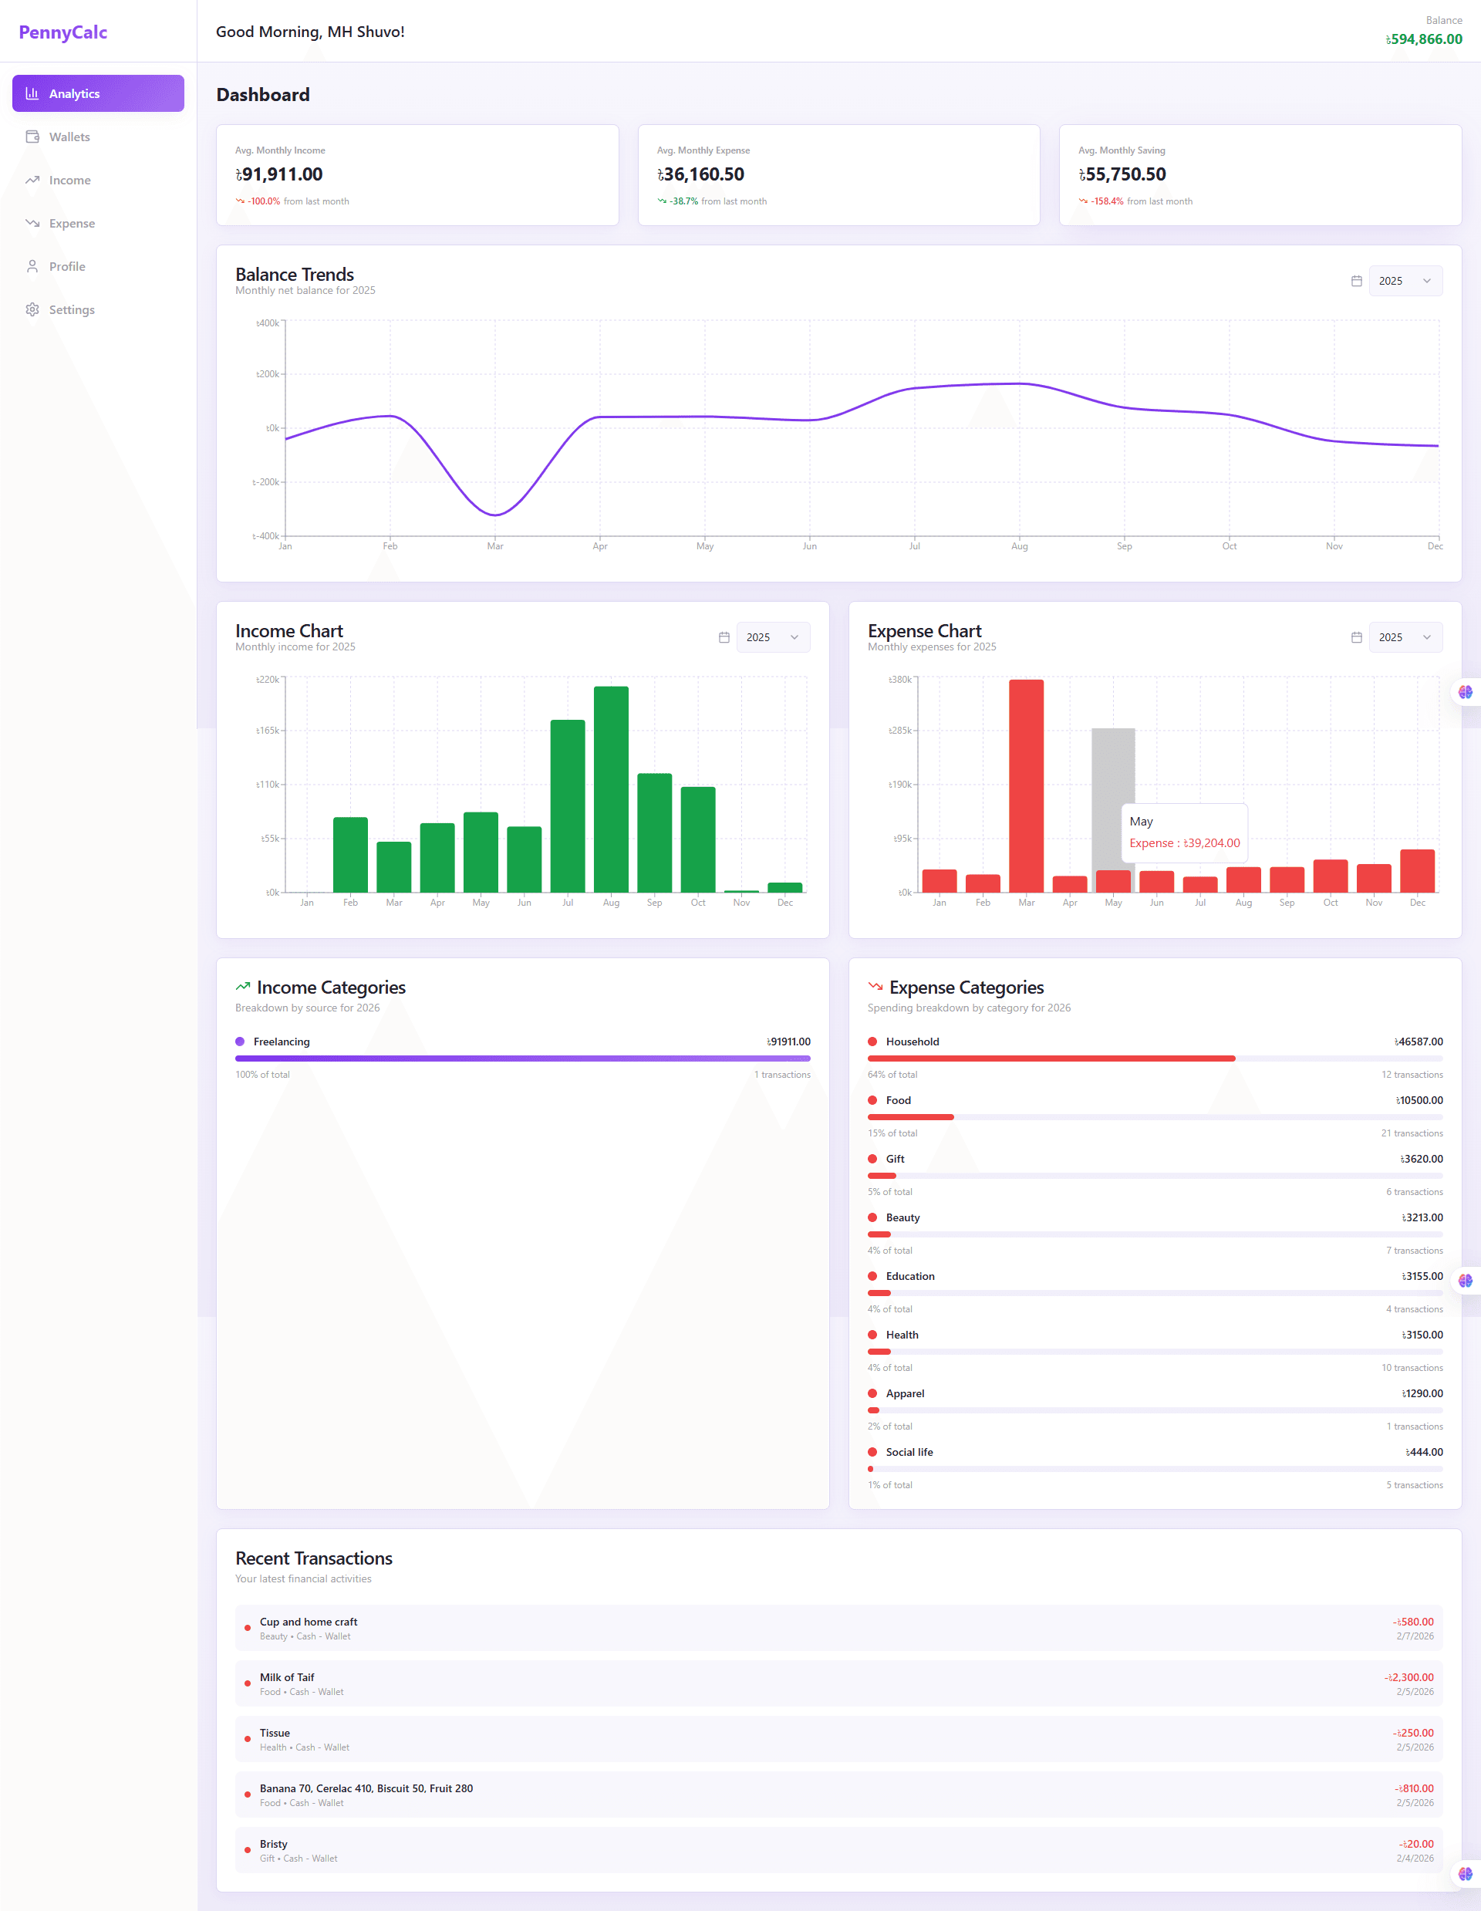Toggle the floating AI assistant bubble near Expense Chart

tap(1466, 691)
